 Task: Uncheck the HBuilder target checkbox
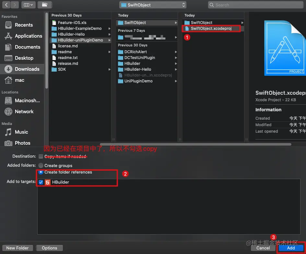(41, 182)
